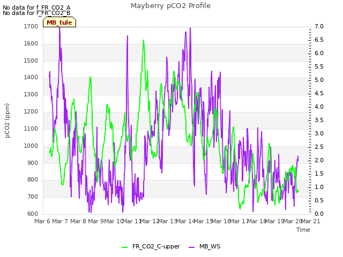Click the 800 tick on left axis

tap(33, 180)
